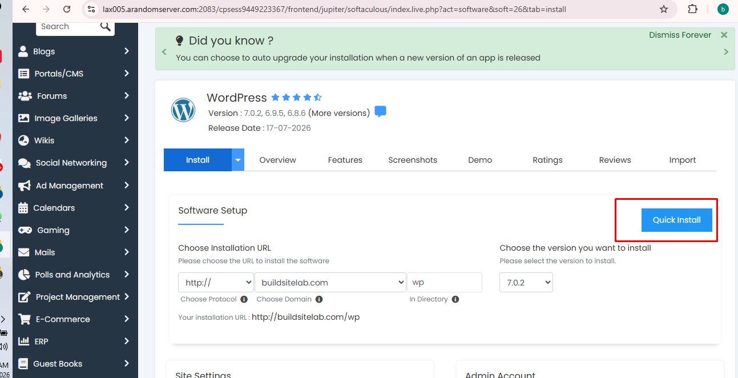738x378 pixels.
Task: Expand the Mails category chevron
Action: click(127, 252)
